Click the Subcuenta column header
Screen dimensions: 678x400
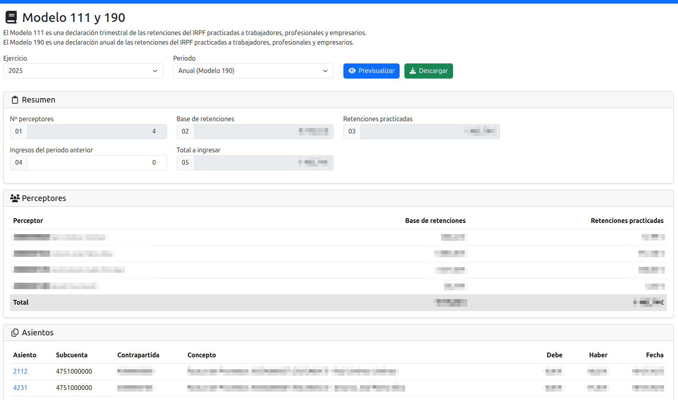tap(72, 355)
